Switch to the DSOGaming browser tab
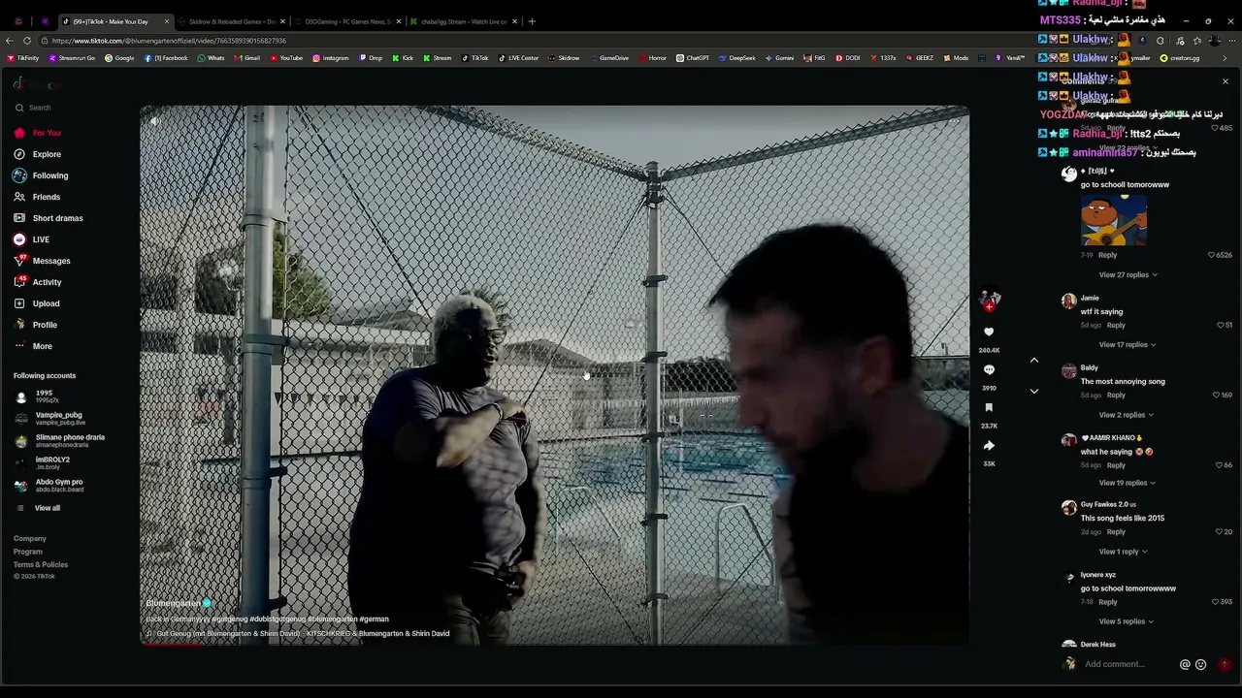The width and height of the screenshot is (1242, 698). tap(347, 21)
